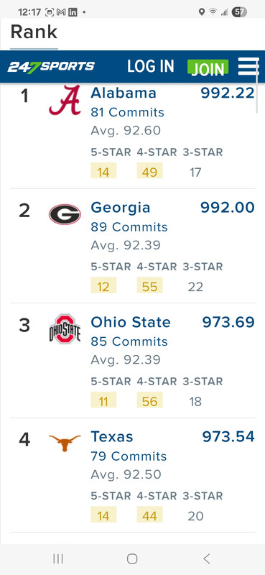Open the Texas team name link
The image size is (265, 575).
(112, 437)
